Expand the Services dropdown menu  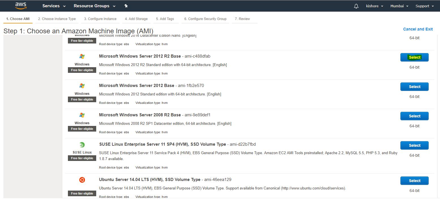54,6
